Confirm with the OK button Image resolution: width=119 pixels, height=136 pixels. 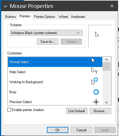point(57,130)
